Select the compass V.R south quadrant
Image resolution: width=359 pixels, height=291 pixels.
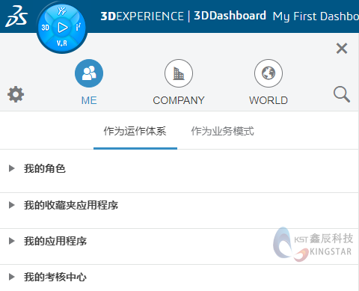62,43
